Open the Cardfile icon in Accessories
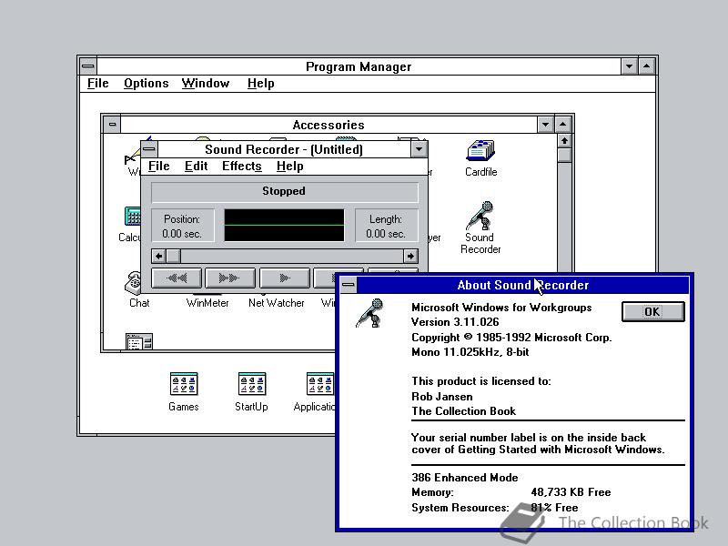This screenshot has height=546, width=728. pyautogui.click(x=481, y=151)
